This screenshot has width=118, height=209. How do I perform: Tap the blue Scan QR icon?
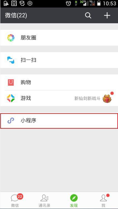click(x=11, y=60)
